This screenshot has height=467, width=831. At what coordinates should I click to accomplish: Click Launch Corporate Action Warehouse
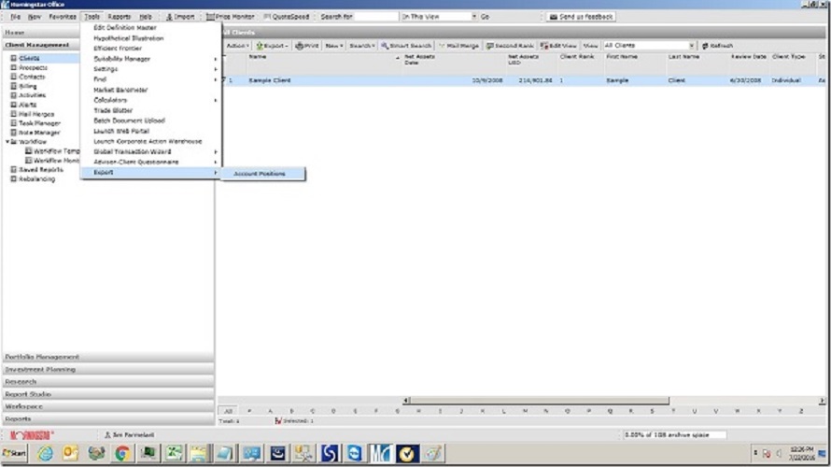148,142
